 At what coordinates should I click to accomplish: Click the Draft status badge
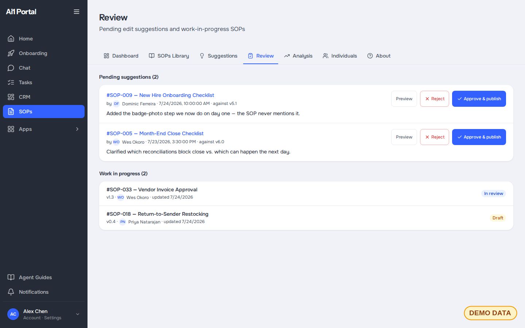[498, 218]
